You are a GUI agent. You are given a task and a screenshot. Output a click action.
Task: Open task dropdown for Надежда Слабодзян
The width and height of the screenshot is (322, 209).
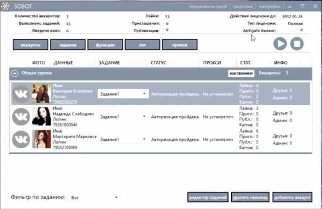point(123,117)
